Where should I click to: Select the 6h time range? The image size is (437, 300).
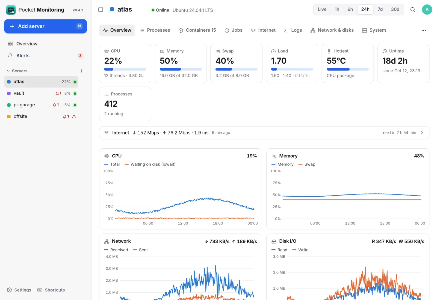coord(350,9)
